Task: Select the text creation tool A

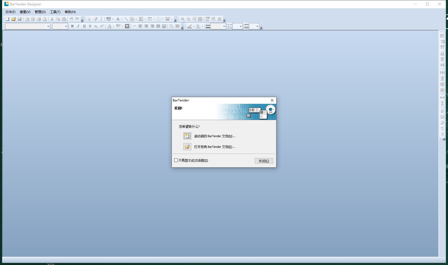Action: (x=118, y=19)
